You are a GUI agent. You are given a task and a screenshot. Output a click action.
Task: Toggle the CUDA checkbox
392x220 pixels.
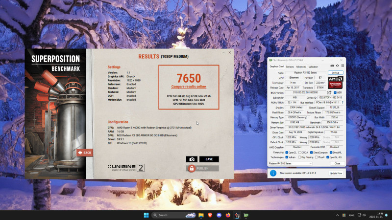(x=300, y=153)
